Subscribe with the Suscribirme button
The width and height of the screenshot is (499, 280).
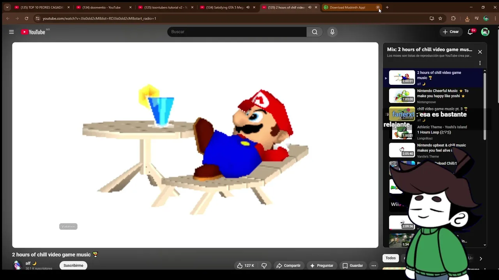pos(73,266)
